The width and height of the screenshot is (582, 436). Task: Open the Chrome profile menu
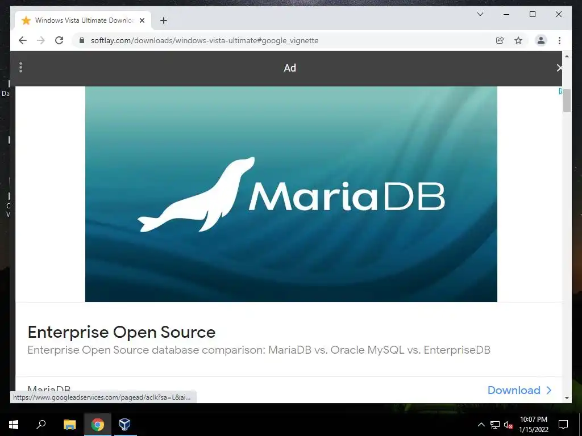tap(541, 40)
